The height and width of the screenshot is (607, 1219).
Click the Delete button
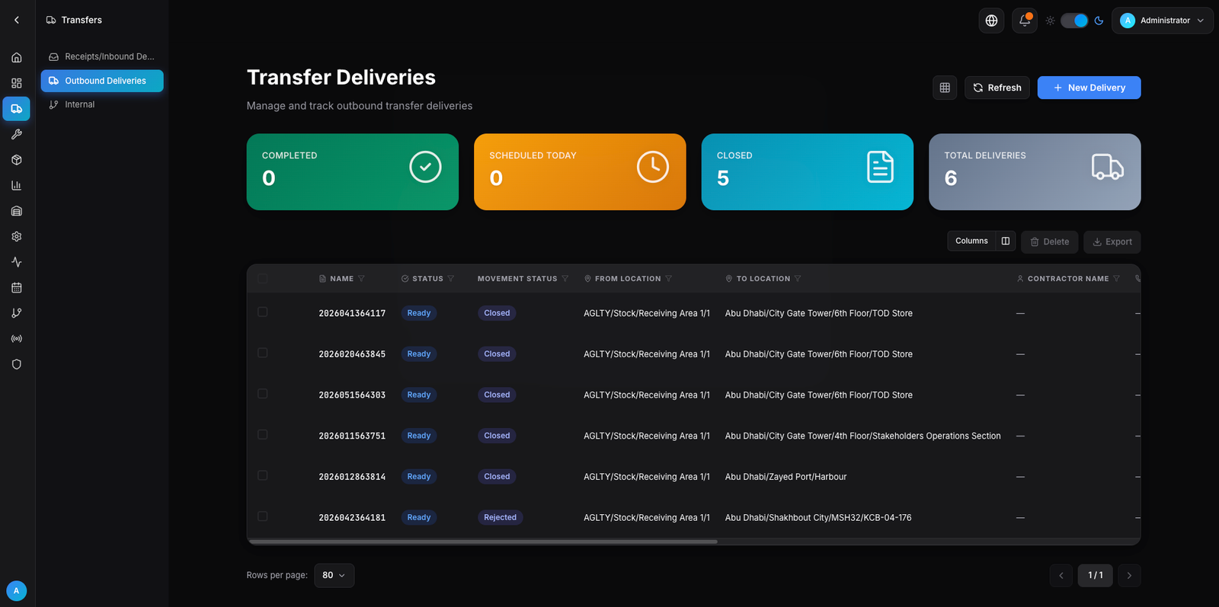click(x=1050, y=242)
